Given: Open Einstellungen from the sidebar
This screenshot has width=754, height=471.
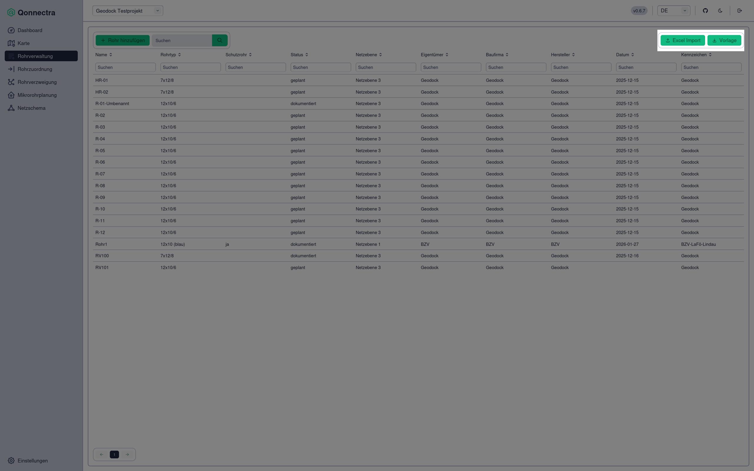Looking at the screenshot, I should pos(32,460).
